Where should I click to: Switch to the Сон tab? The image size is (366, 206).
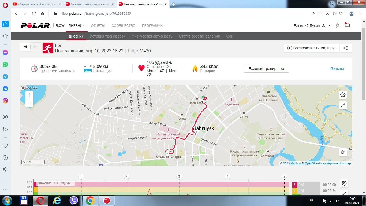pos(230,36)
